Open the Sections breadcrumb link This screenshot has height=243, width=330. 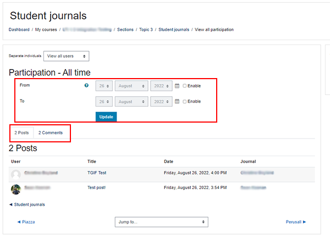(125, 30)
